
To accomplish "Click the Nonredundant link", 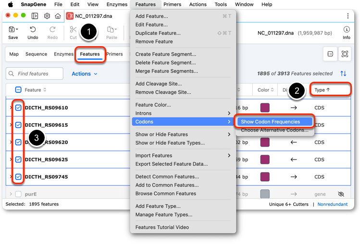I will [x=333, y=204].
